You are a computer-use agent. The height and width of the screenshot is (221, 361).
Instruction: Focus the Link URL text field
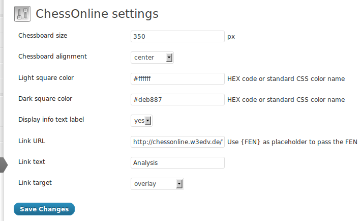point(177,142)
